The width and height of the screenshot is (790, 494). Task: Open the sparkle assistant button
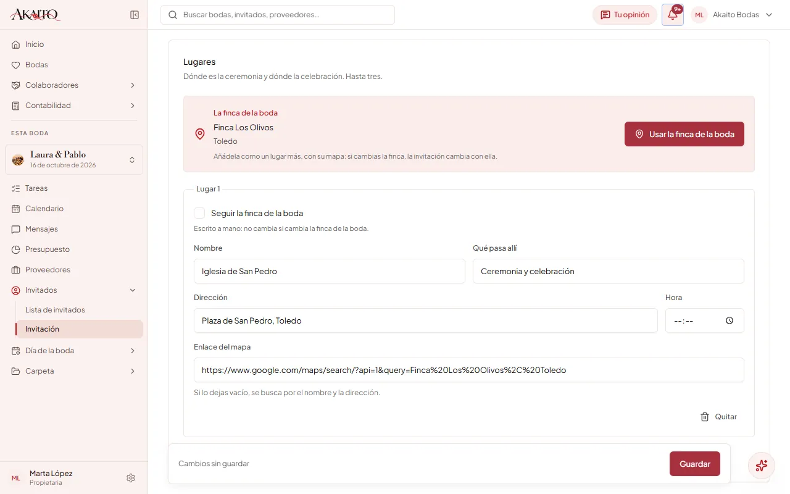coord(761,466)
